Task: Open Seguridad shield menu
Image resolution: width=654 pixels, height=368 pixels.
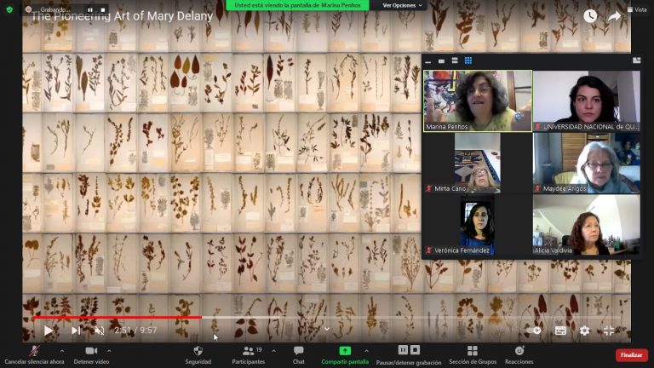Action: (x=198, y=354)
